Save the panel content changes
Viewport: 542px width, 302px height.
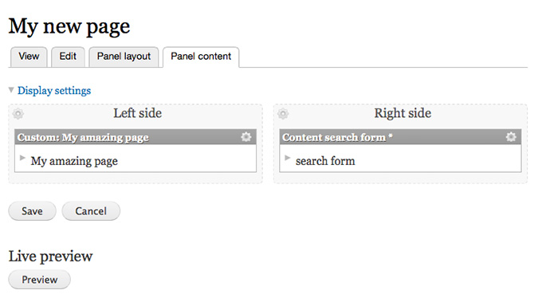click(x=32, y=211)
